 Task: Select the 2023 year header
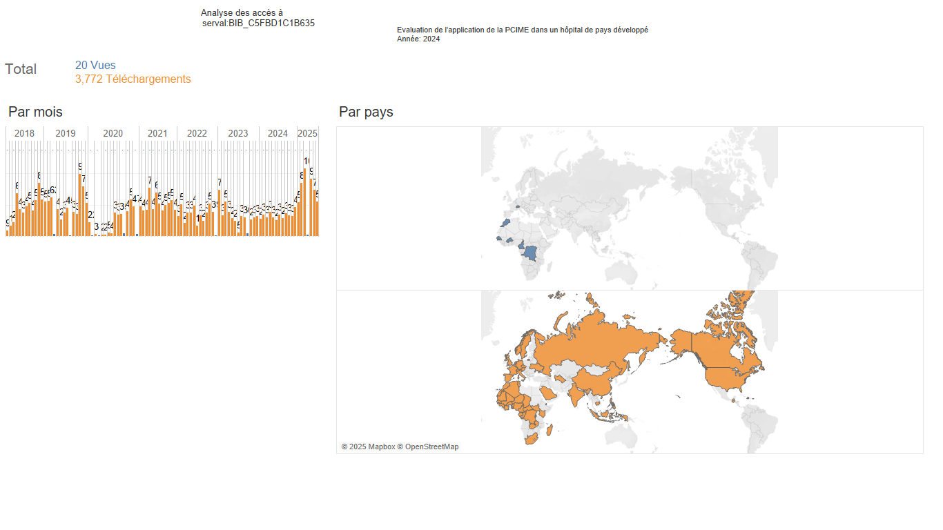coord(238,133)
